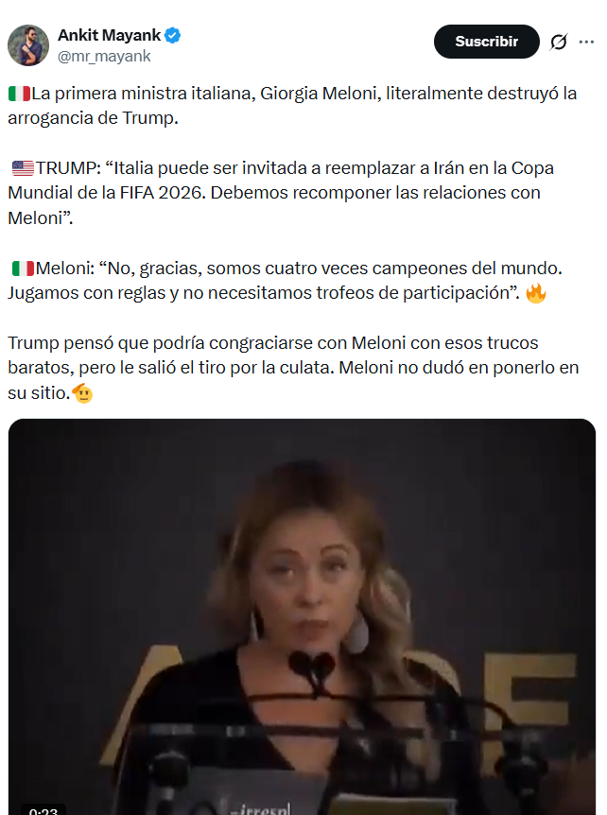
Task: Click the 0:23 video duration label
Action: [43, 810]
